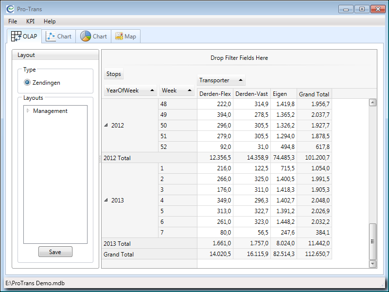Click the Map tab icon
389x292 pixels.
click(119, 36)
